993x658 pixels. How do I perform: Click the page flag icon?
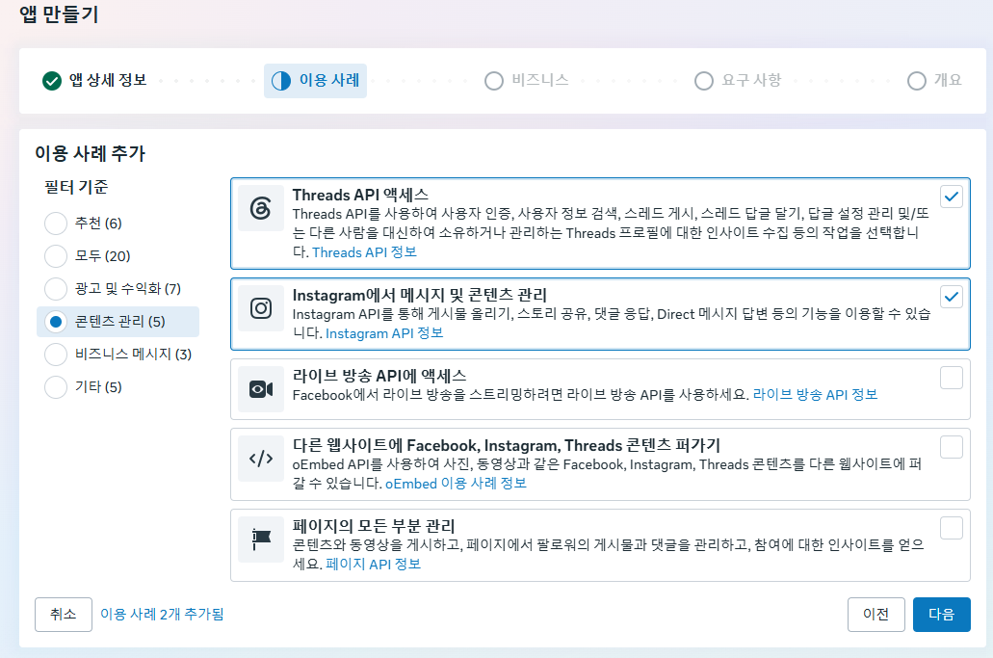261,539
